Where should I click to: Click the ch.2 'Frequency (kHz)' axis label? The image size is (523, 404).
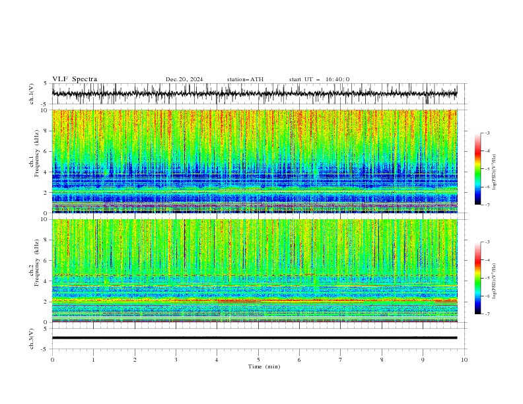[x=37, y=263]
